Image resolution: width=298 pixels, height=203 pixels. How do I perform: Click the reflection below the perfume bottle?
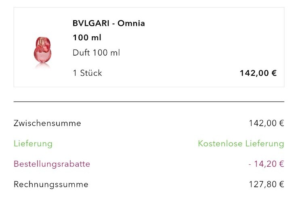pos(42,66)
